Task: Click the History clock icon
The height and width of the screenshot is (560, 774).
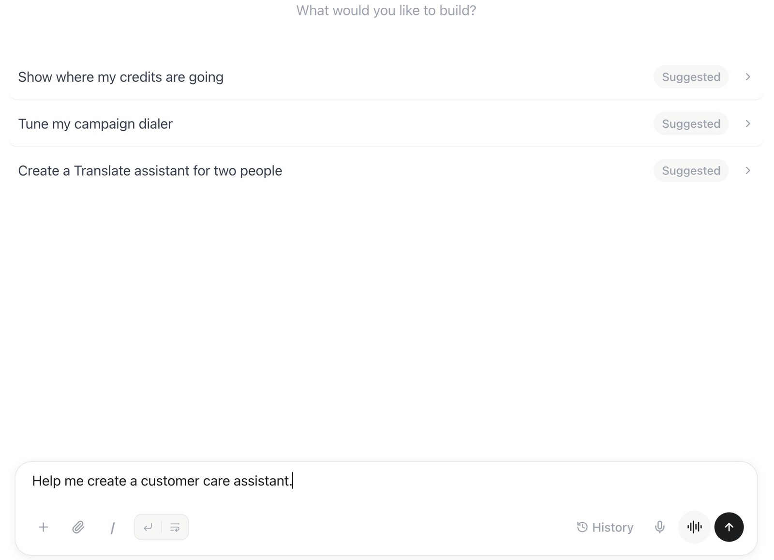Action: click(582, 527)
